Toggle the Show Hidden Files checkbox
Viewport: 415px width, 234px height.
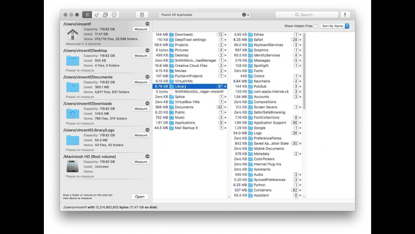pos(316,26)
